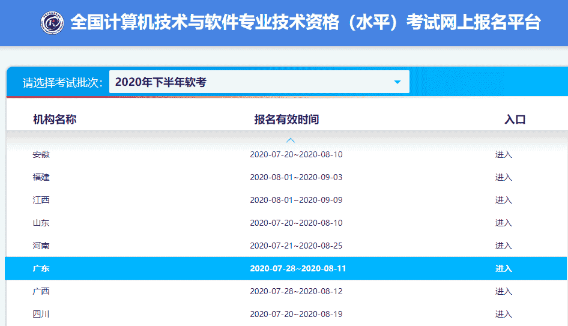Click the 四川 organization name

pos(41,314)
